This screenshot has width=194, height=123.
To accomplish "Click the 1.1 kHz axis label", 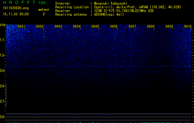I will click(x=2, y=40).
